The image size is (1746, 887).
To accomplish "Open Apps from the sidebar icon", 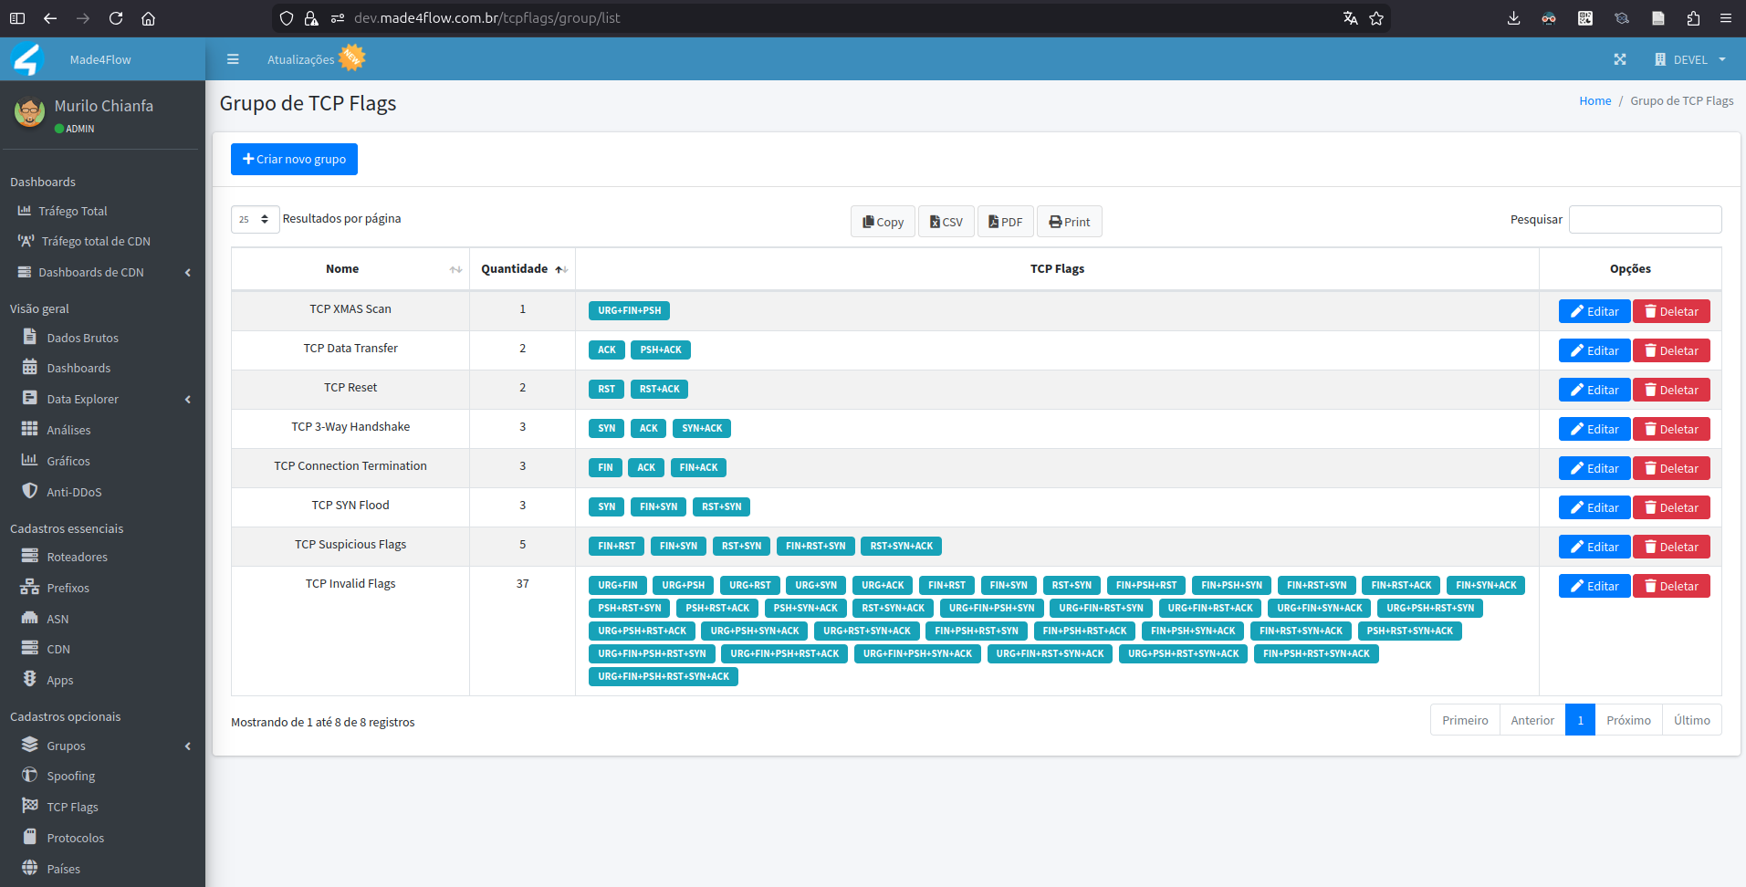I will click(30, 679).
